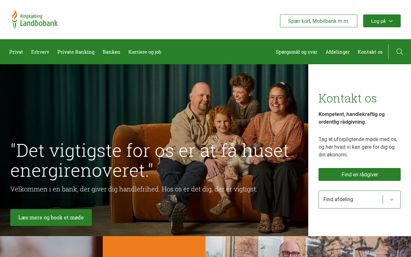Screen dimensions: 411x257
Task: Go to Private Banking section
Action: point(76,52)
